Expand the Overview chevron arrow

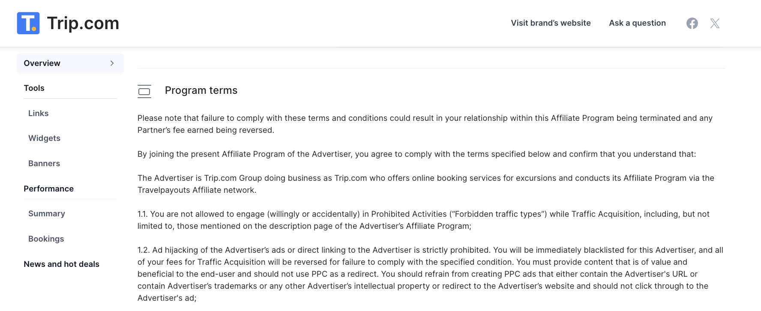coord(112,63)
